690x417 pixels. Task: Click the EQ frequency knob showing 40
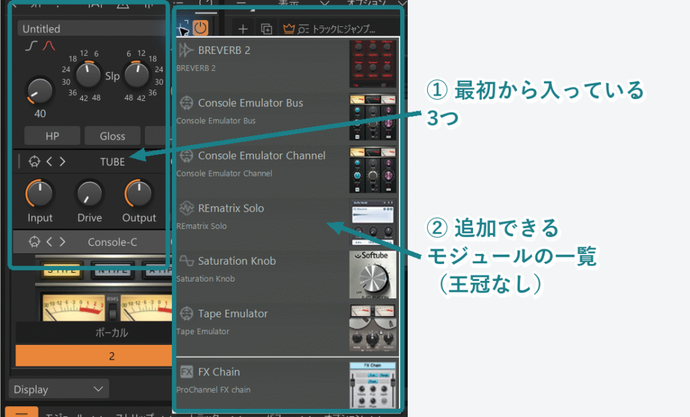[x=40, y=92]
